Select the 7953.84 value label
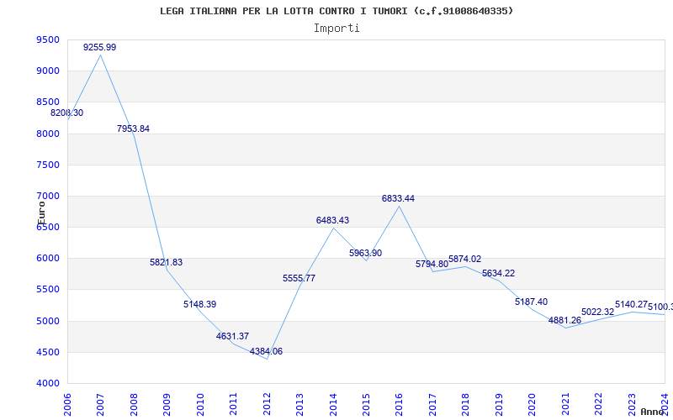The height and width of the screenshot is (420, 673). 133,129
